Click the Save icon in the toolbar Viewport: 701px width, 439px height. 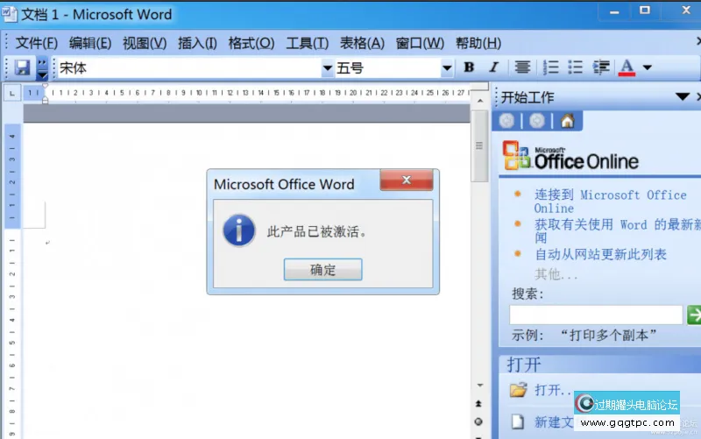click(22, 67)
